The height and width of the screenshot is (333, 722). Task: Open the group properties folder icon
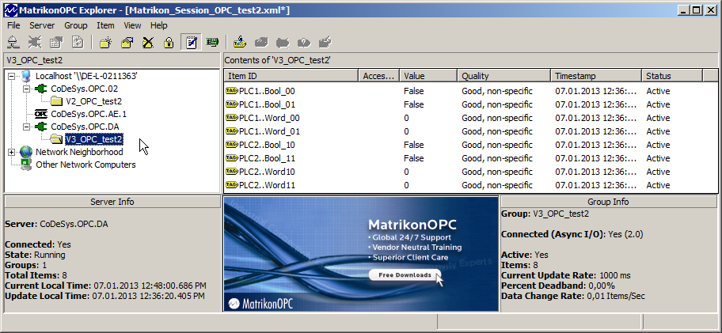click(127, 43)
